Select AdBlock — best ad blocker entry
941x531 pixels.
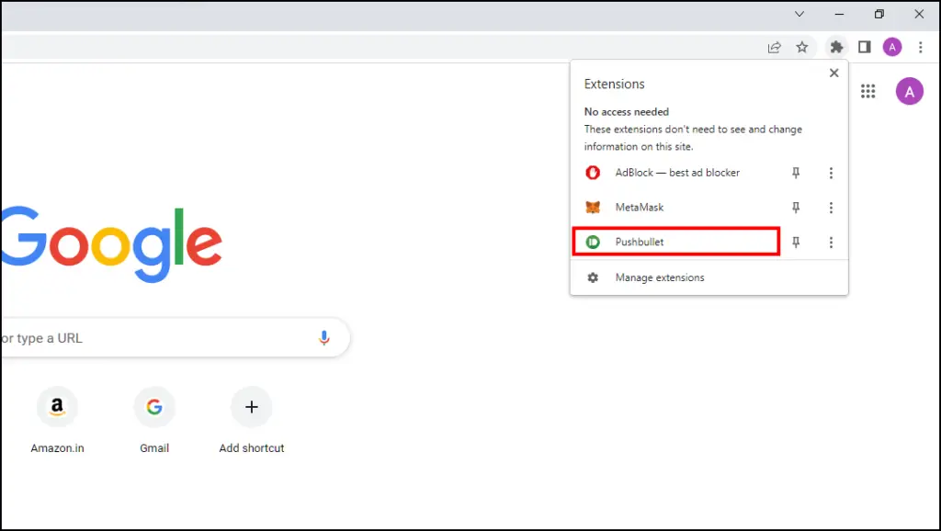click(x=677, y=173)
